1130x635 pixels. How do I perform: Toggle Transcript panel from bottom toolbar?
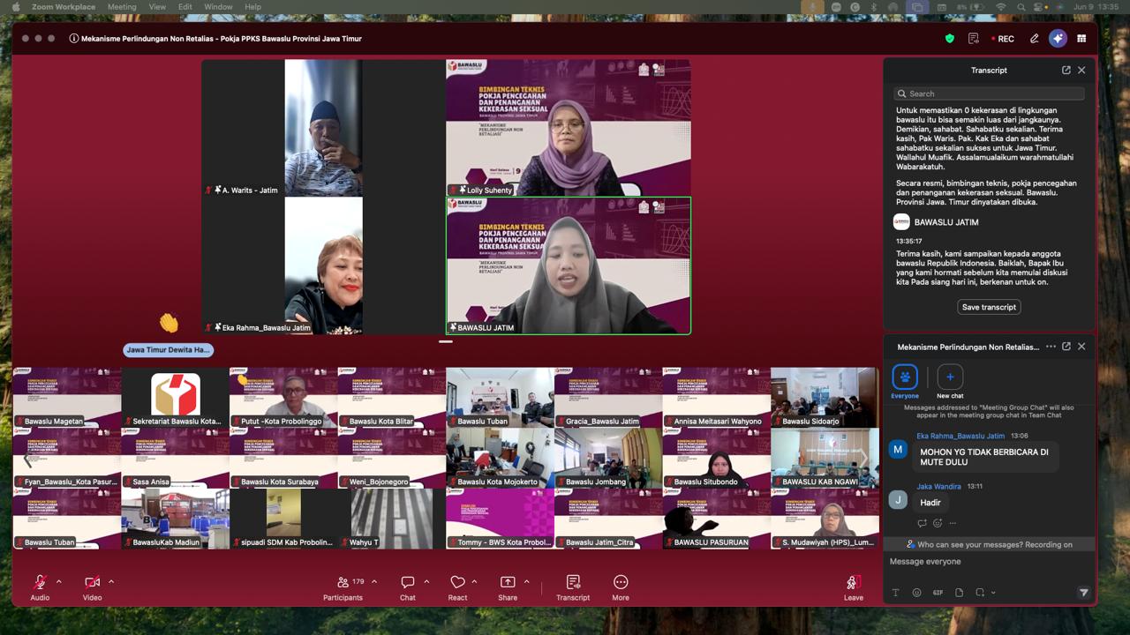point(573,587)
